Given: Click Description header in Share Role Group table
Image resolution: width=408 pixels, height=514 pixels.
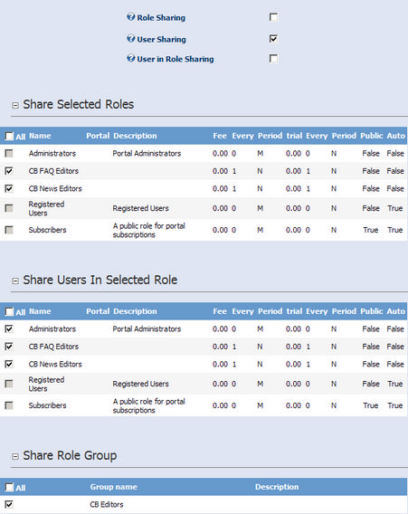Looking at the screenshot, I should [277, 487].
